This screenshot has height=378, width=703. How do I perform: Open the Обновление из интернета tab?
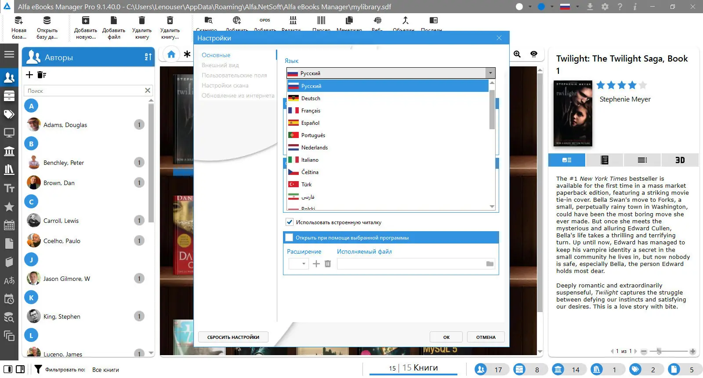coord(238,95)
